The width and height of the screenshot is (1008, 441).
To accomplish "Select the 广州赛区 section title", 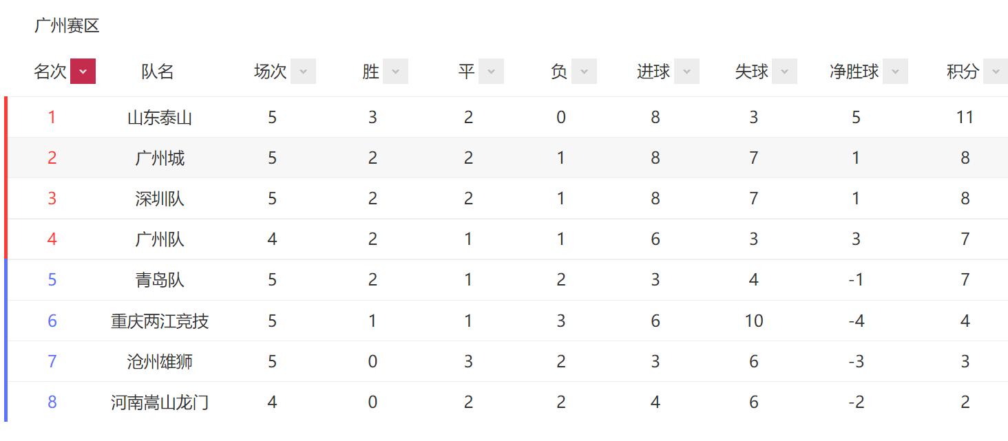I will (67, 26).
